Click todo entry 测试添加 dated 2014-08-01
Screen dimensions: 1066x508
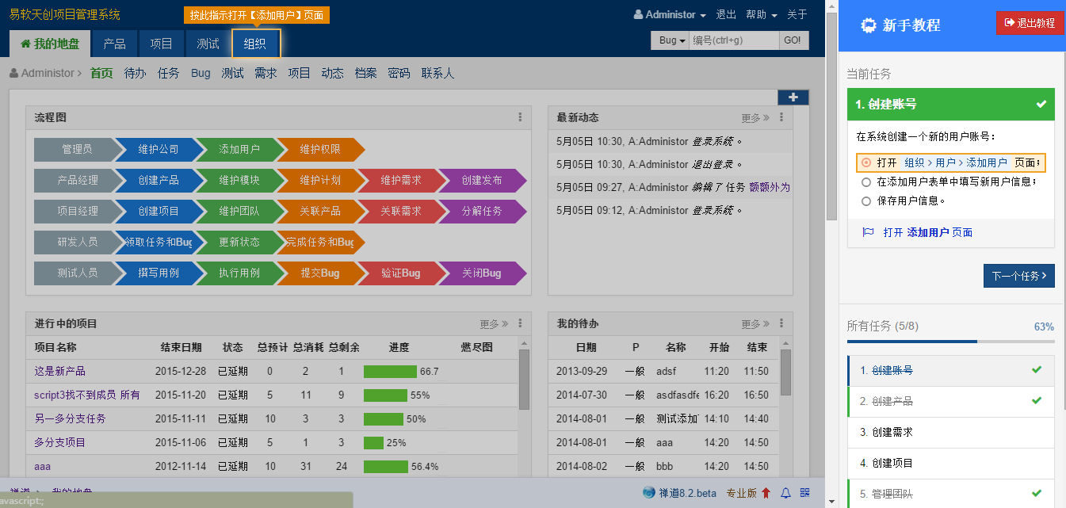point(677,418)
